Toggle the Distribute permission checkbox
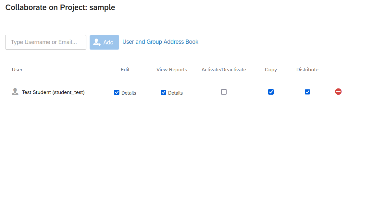This screenshot has width=374, height=210. (307, 92)
